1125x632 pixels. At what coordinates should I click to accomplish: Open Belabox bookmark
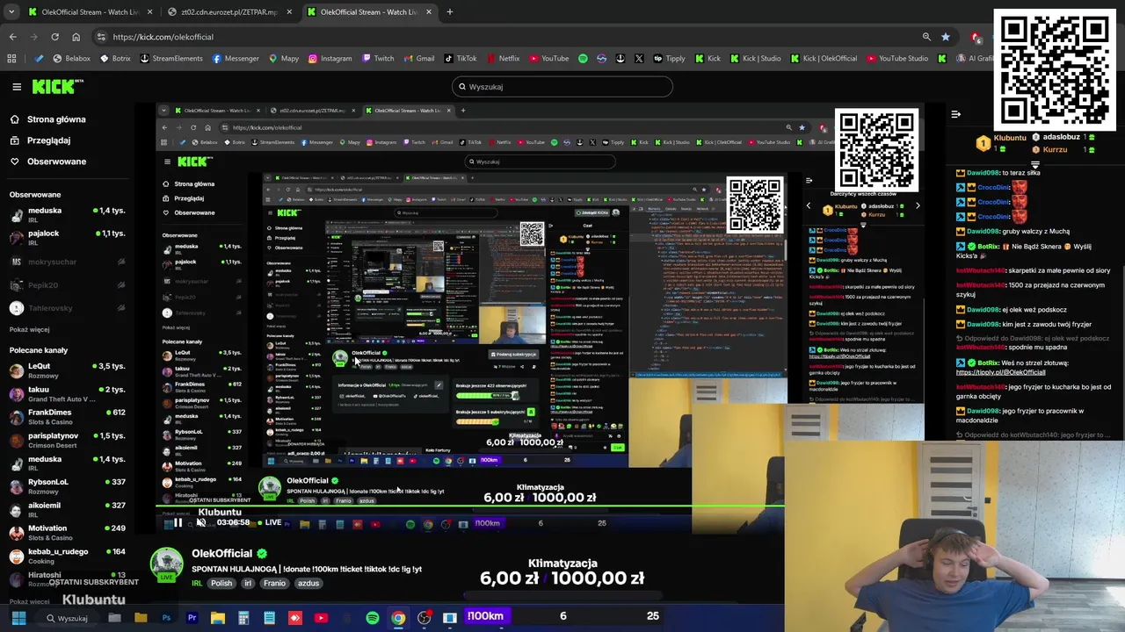[71, 59]
